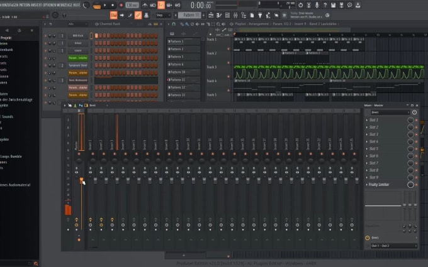Open the mixer layout dropdown labeled Breit
This screenshot has height=267, width=428.
click(x=98, y=106)
